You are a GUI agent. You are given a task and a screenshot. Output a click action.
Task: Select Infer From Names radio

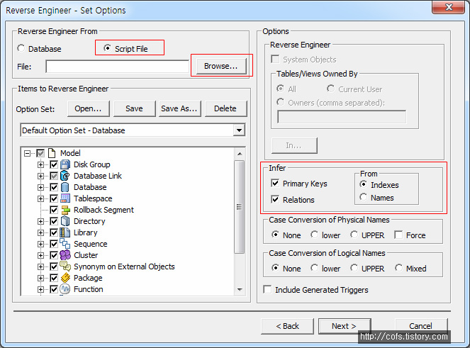click(363, 197)
